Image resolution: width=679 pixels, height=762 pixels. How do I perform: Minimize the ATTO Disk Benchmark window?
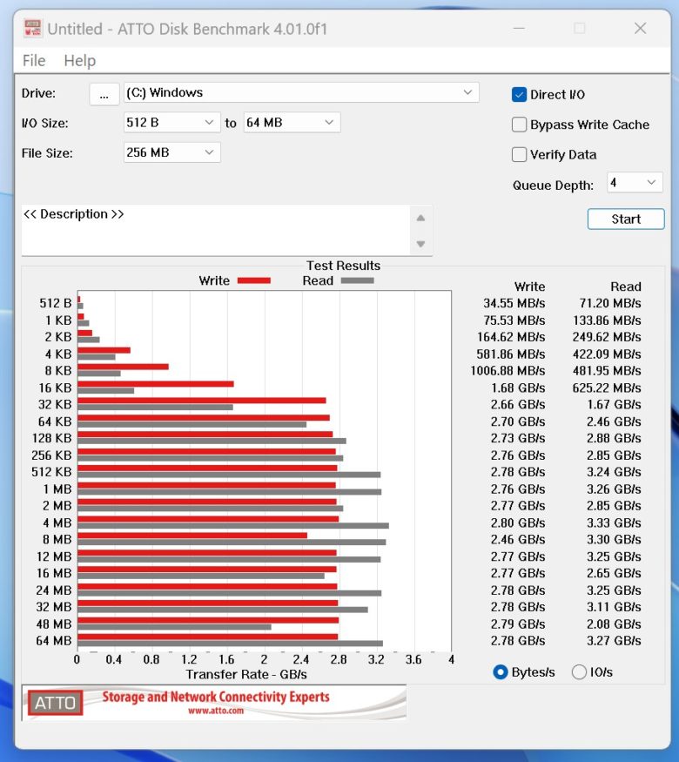pyautogui.click(x=519, y=28)
